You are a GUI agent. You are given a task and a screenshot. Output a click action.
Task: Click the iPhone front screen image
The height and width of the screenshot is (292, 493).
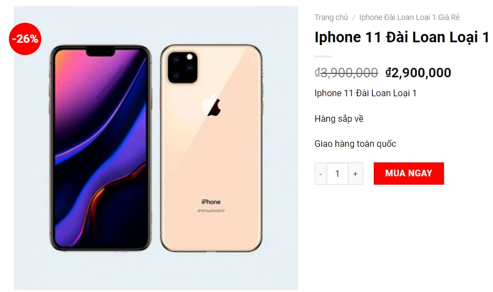pos(101,148)
